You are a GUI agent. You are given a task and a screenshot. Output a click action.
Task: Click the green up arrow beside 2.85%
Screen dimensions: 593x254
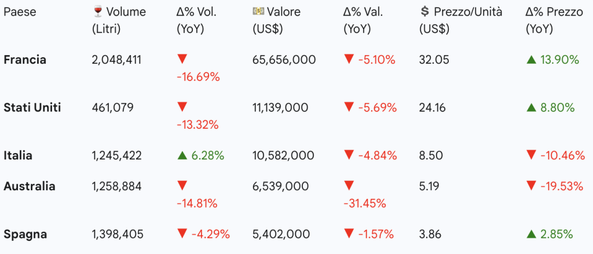(530, 234)
